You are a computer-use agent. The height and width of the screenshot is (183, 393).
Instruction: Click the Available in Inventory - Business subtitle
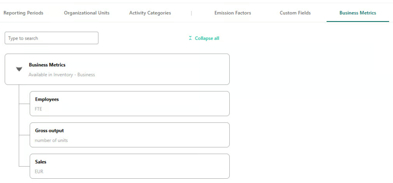(x=62, y=75)
